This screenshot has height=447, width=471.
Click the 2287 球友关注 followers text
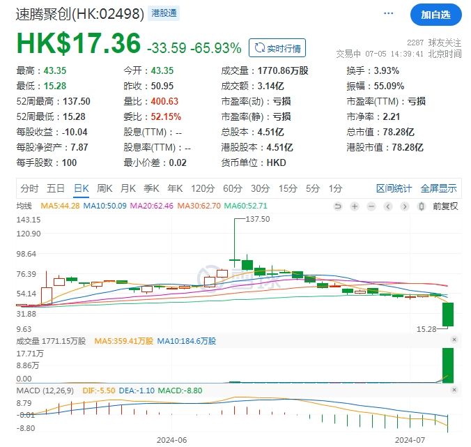click(434, 43)
